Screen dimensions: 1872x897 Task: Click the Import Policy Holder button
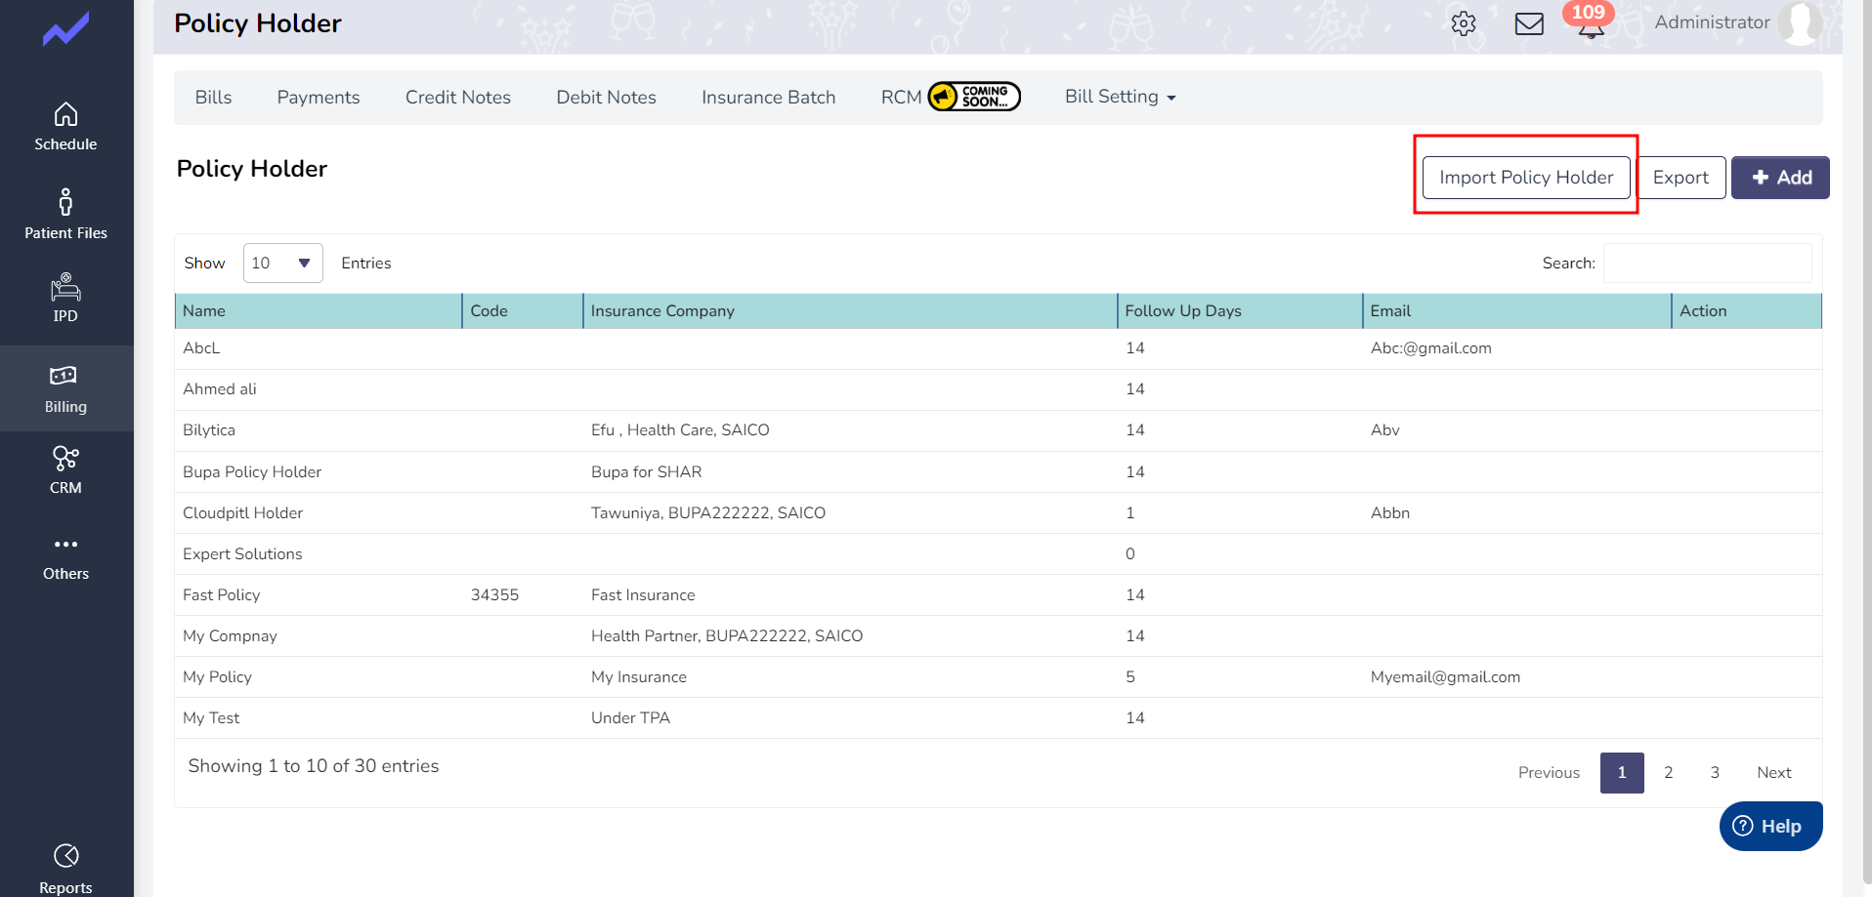coord(1526,178)
